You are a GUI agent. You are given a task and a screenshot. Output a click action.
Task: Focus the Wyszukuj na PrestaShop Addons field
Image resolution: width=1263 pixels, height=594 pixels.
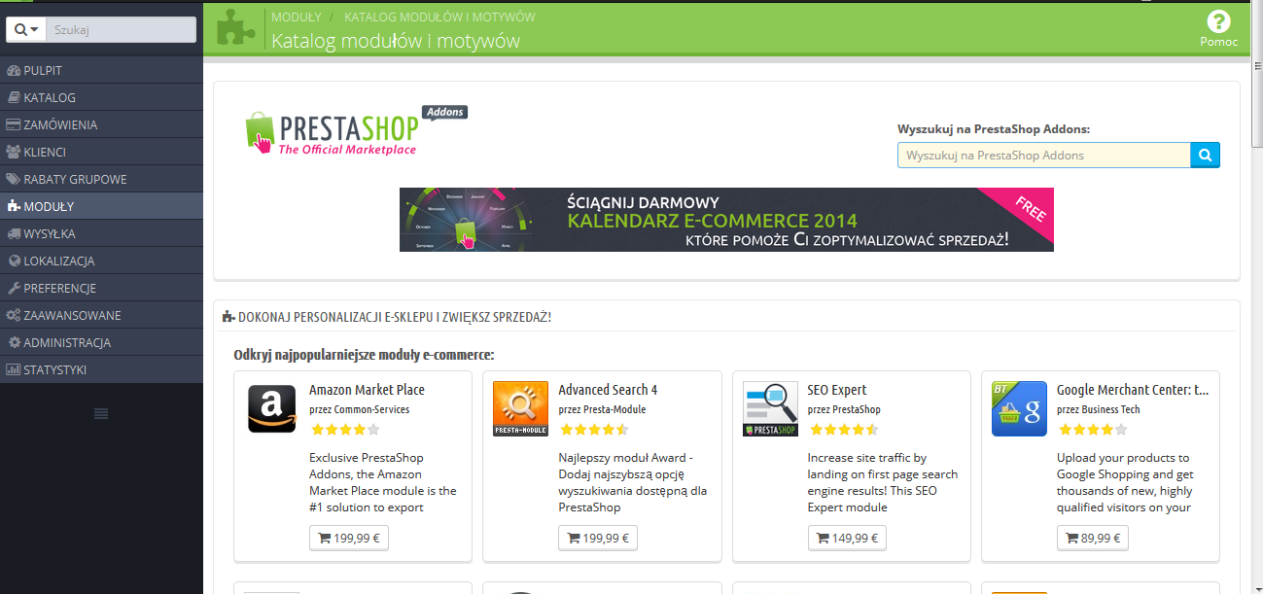[x=1044, y=156]
